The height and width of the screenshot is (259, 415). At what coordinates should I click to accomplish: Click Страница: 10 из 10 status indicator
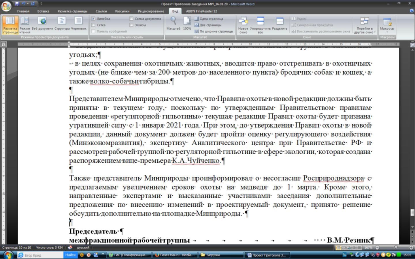coord(17,247)
